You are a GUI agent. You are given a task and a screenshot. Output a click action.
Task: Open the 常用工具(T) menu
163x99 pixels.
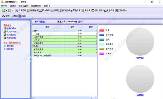coord(23,6)
